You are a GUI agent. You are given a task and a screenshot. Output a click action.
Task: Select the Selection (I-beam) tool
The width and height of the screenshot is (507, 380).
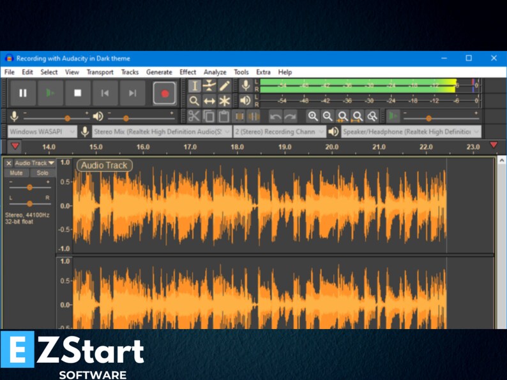(x=194, y=86)
